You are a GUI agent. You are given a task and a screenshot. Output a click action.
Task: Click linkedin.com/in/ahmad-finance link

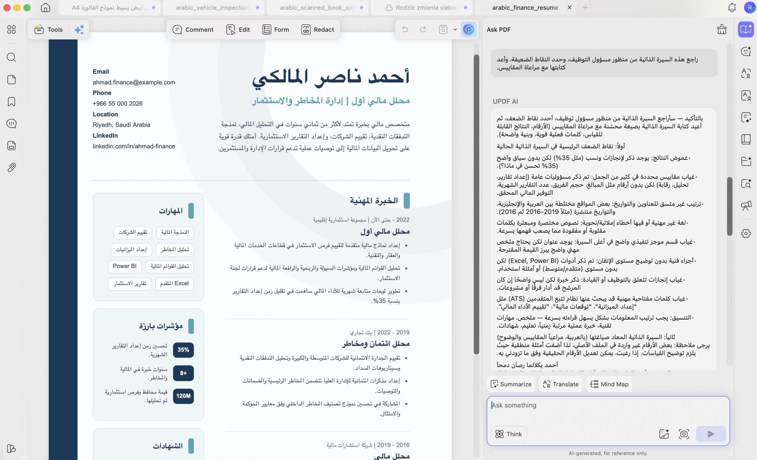pyautogui.click(x=134, y=146)
